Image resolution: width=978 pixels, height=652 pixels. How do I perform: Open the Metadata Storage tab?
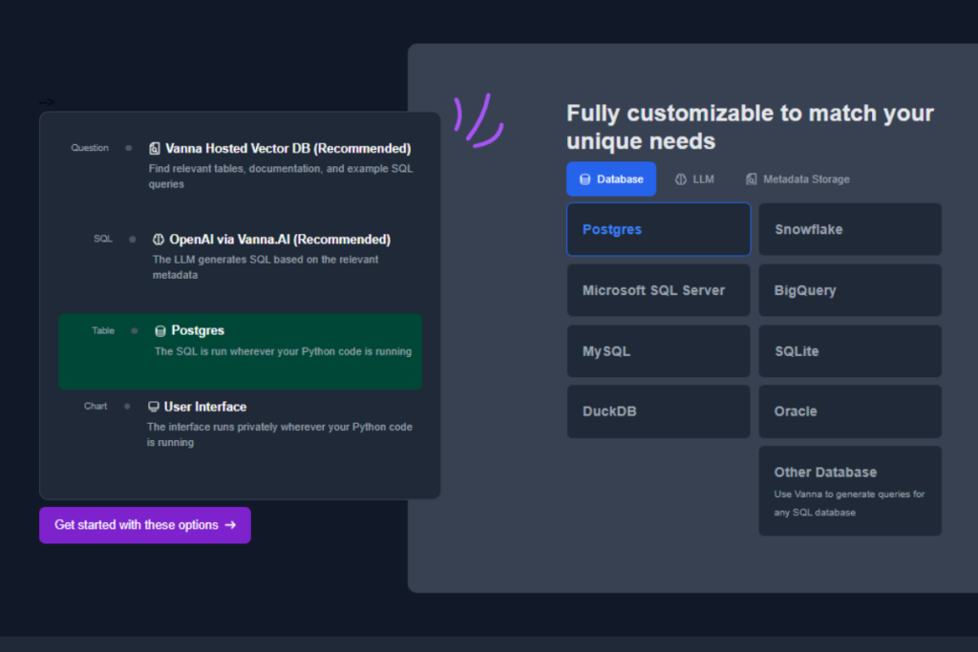tap(797, 179)
